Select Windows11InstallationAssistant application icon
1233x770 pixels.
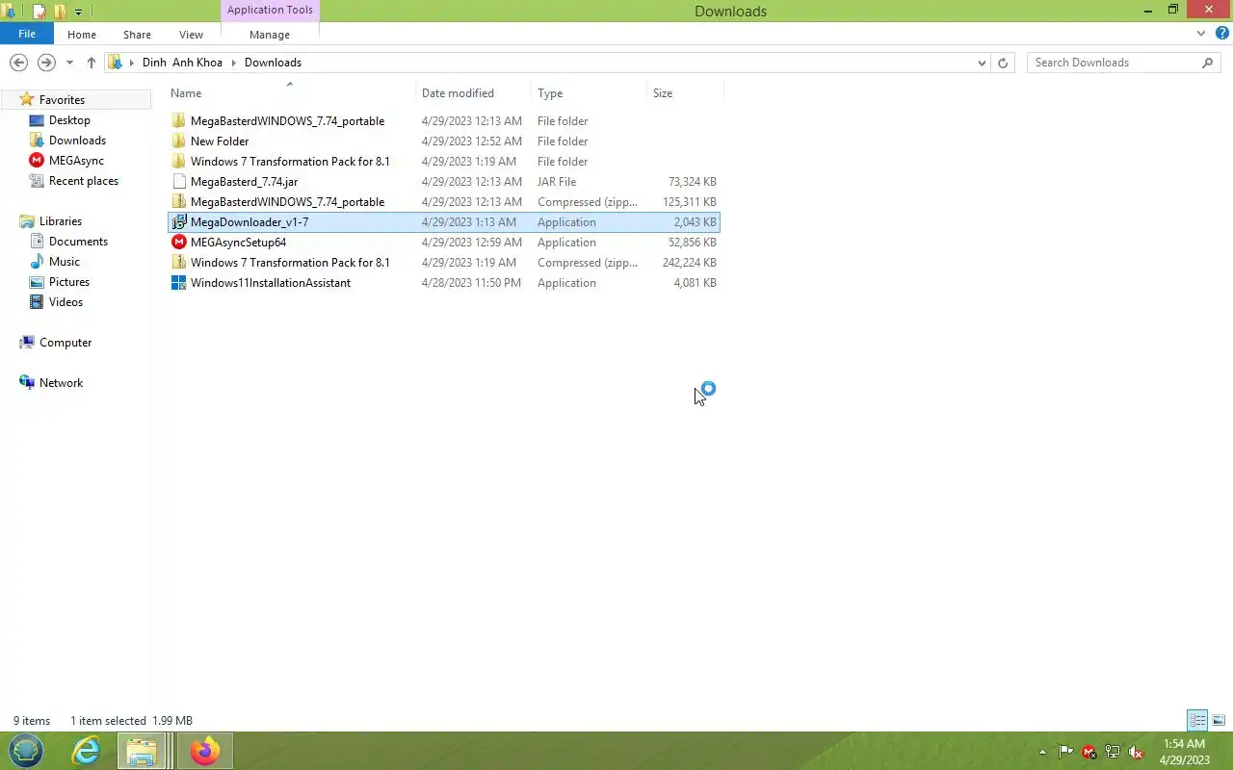(x=178, y=283)
